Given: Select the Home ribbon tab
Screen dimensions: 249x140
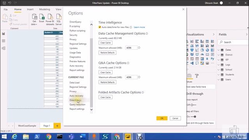Looking at the screenshot, I should pos(18,9).
